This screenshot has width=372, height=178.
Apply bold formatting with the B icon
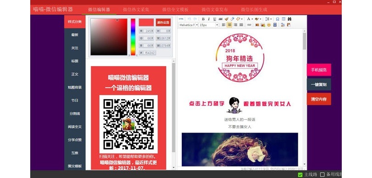[x=203, y=19]
